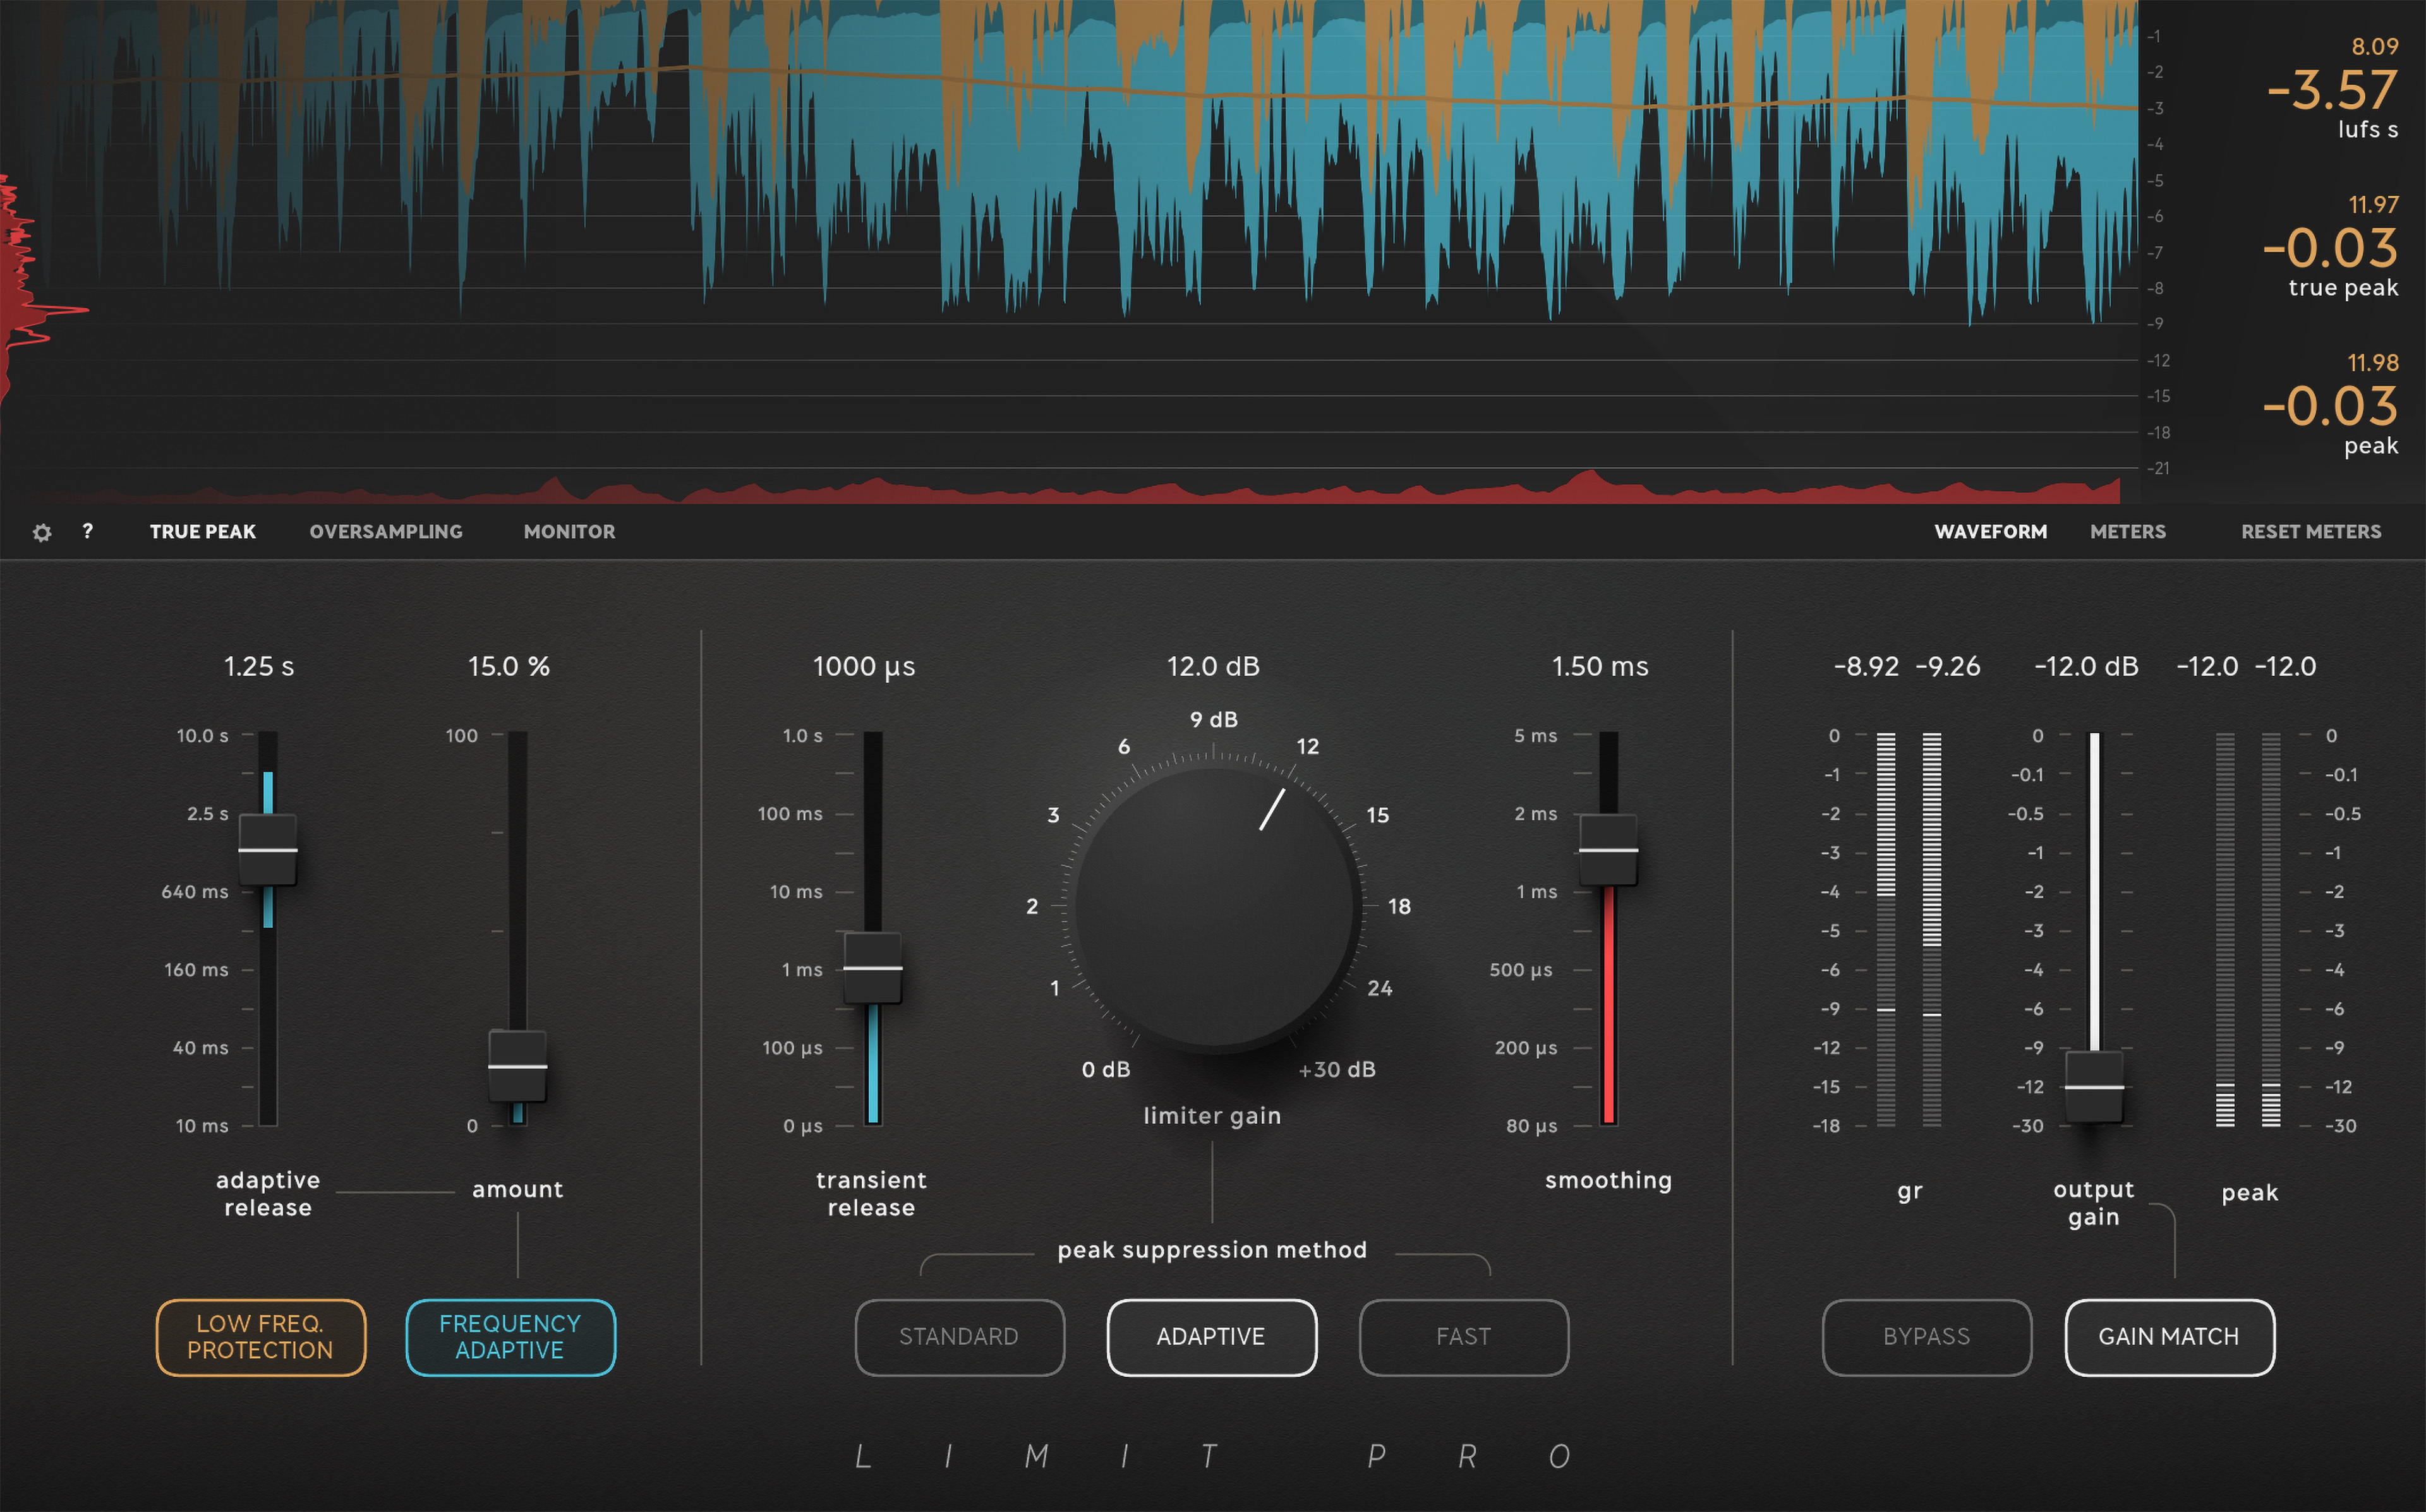Image resolution: width=2426 pixels, height=1512 pixels.
Task: Enable BYPASS
Action: [x=1926, y=1337]
